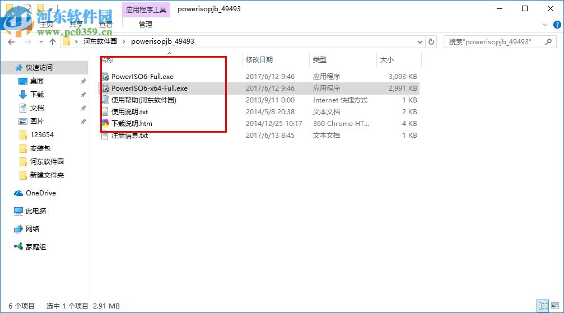The image size is (564, 313).
Task: Click the 使用说明.txt file name
Action: click(129, 112)
